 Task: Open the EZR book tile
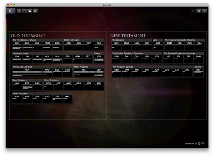(68, 59)
